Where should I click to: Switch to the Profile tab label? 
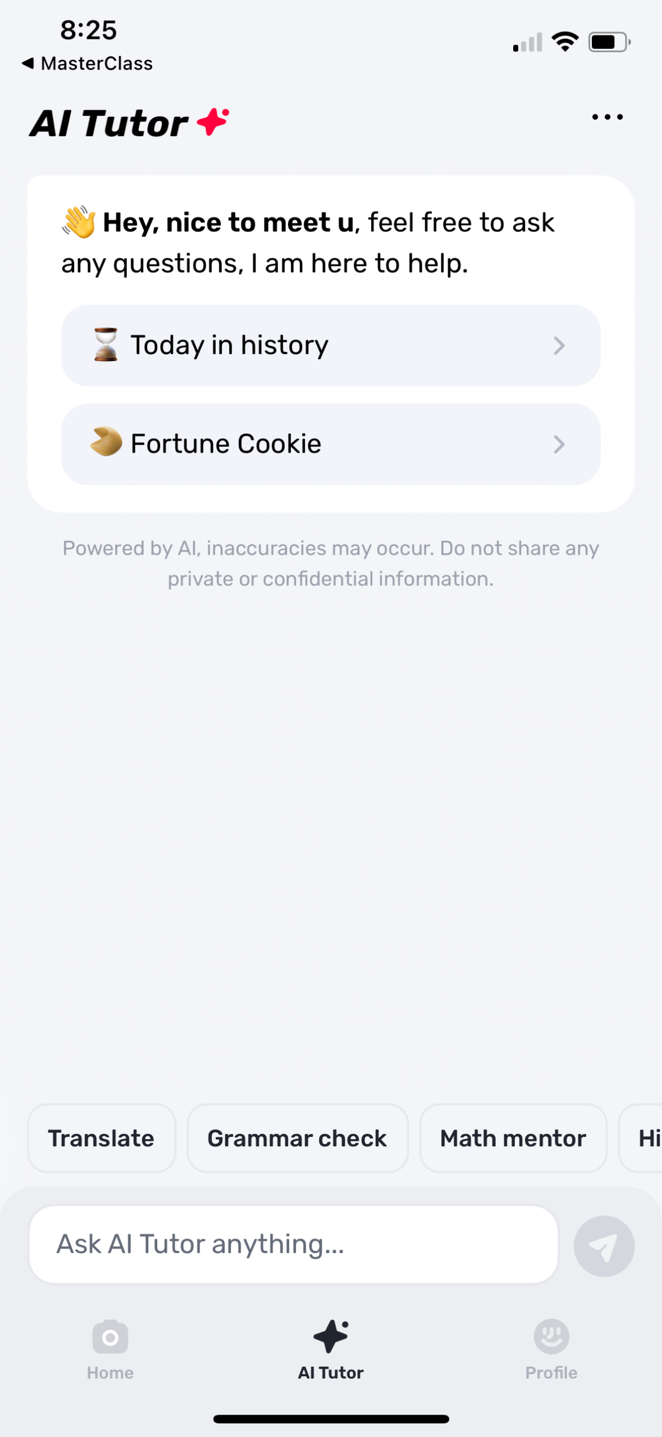point(551,1372)
